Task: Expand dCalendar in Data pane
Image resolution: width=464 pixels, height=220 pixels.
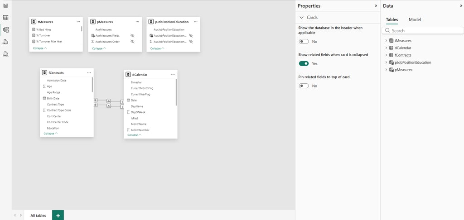Action: coord(386,48)
